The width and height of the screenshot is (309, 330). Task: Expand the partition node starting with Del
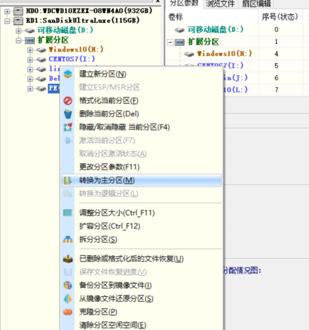click(30, 79)
